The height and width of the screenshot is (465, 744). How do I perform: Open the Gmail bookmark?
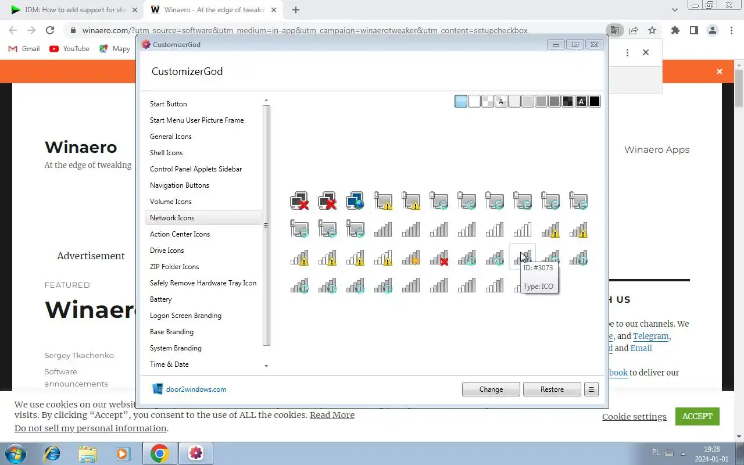click(24, 49)
